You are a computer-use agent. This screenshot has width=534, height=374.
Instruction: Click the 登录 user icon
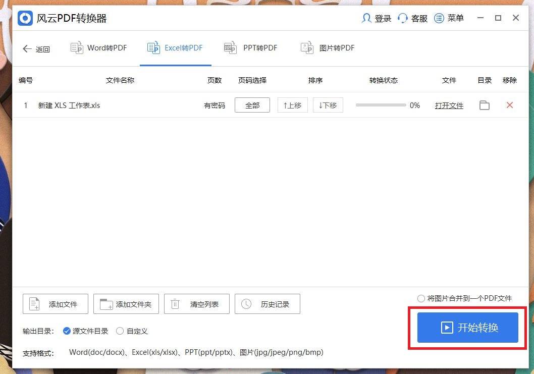[366, 18]
